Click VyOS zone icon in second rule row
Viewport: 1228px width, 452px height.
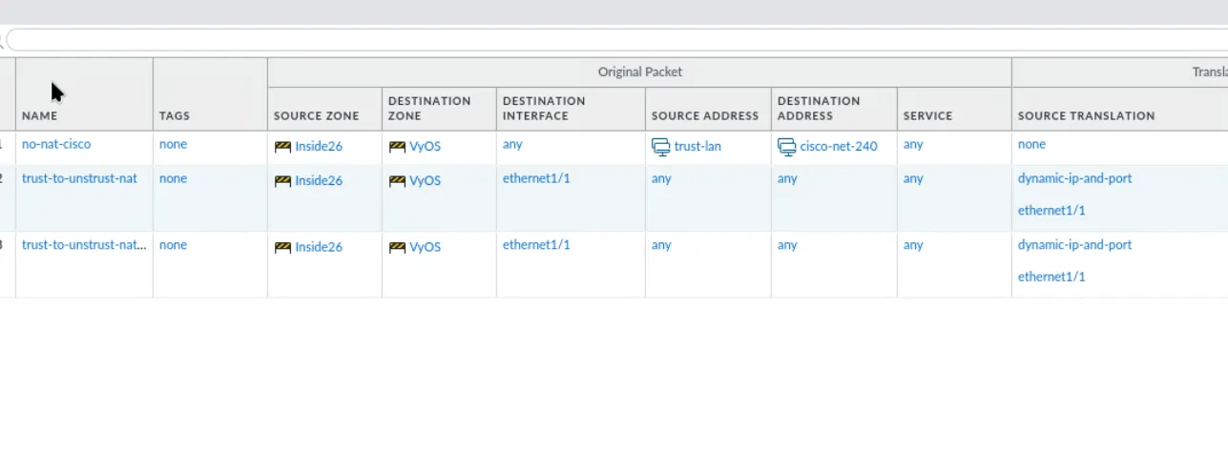[x=397, y=181]
